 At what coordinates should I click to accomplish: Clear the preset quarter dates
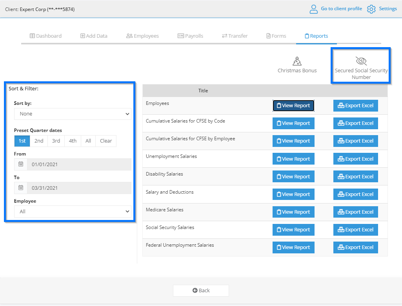pyautogui.click(x=106, y=141)
